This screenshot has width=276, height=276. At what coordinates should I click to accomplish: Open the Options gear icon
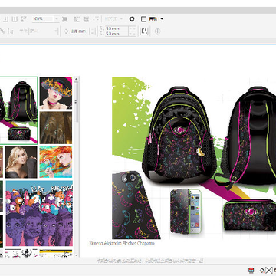[x=132, y=19]
